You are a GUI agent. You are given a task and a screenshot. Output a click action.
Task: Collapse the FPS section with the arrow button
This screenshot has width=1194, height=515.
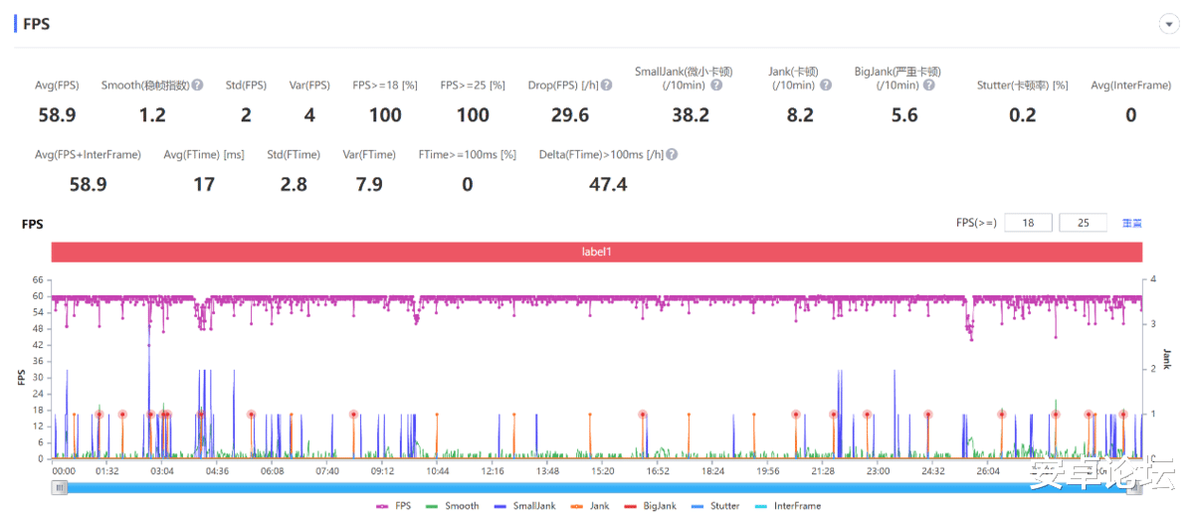click(x=1167, y=23)
